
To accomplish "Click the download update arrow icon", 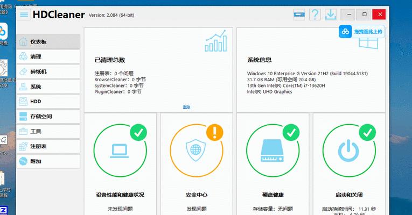I will coord(331,15).
